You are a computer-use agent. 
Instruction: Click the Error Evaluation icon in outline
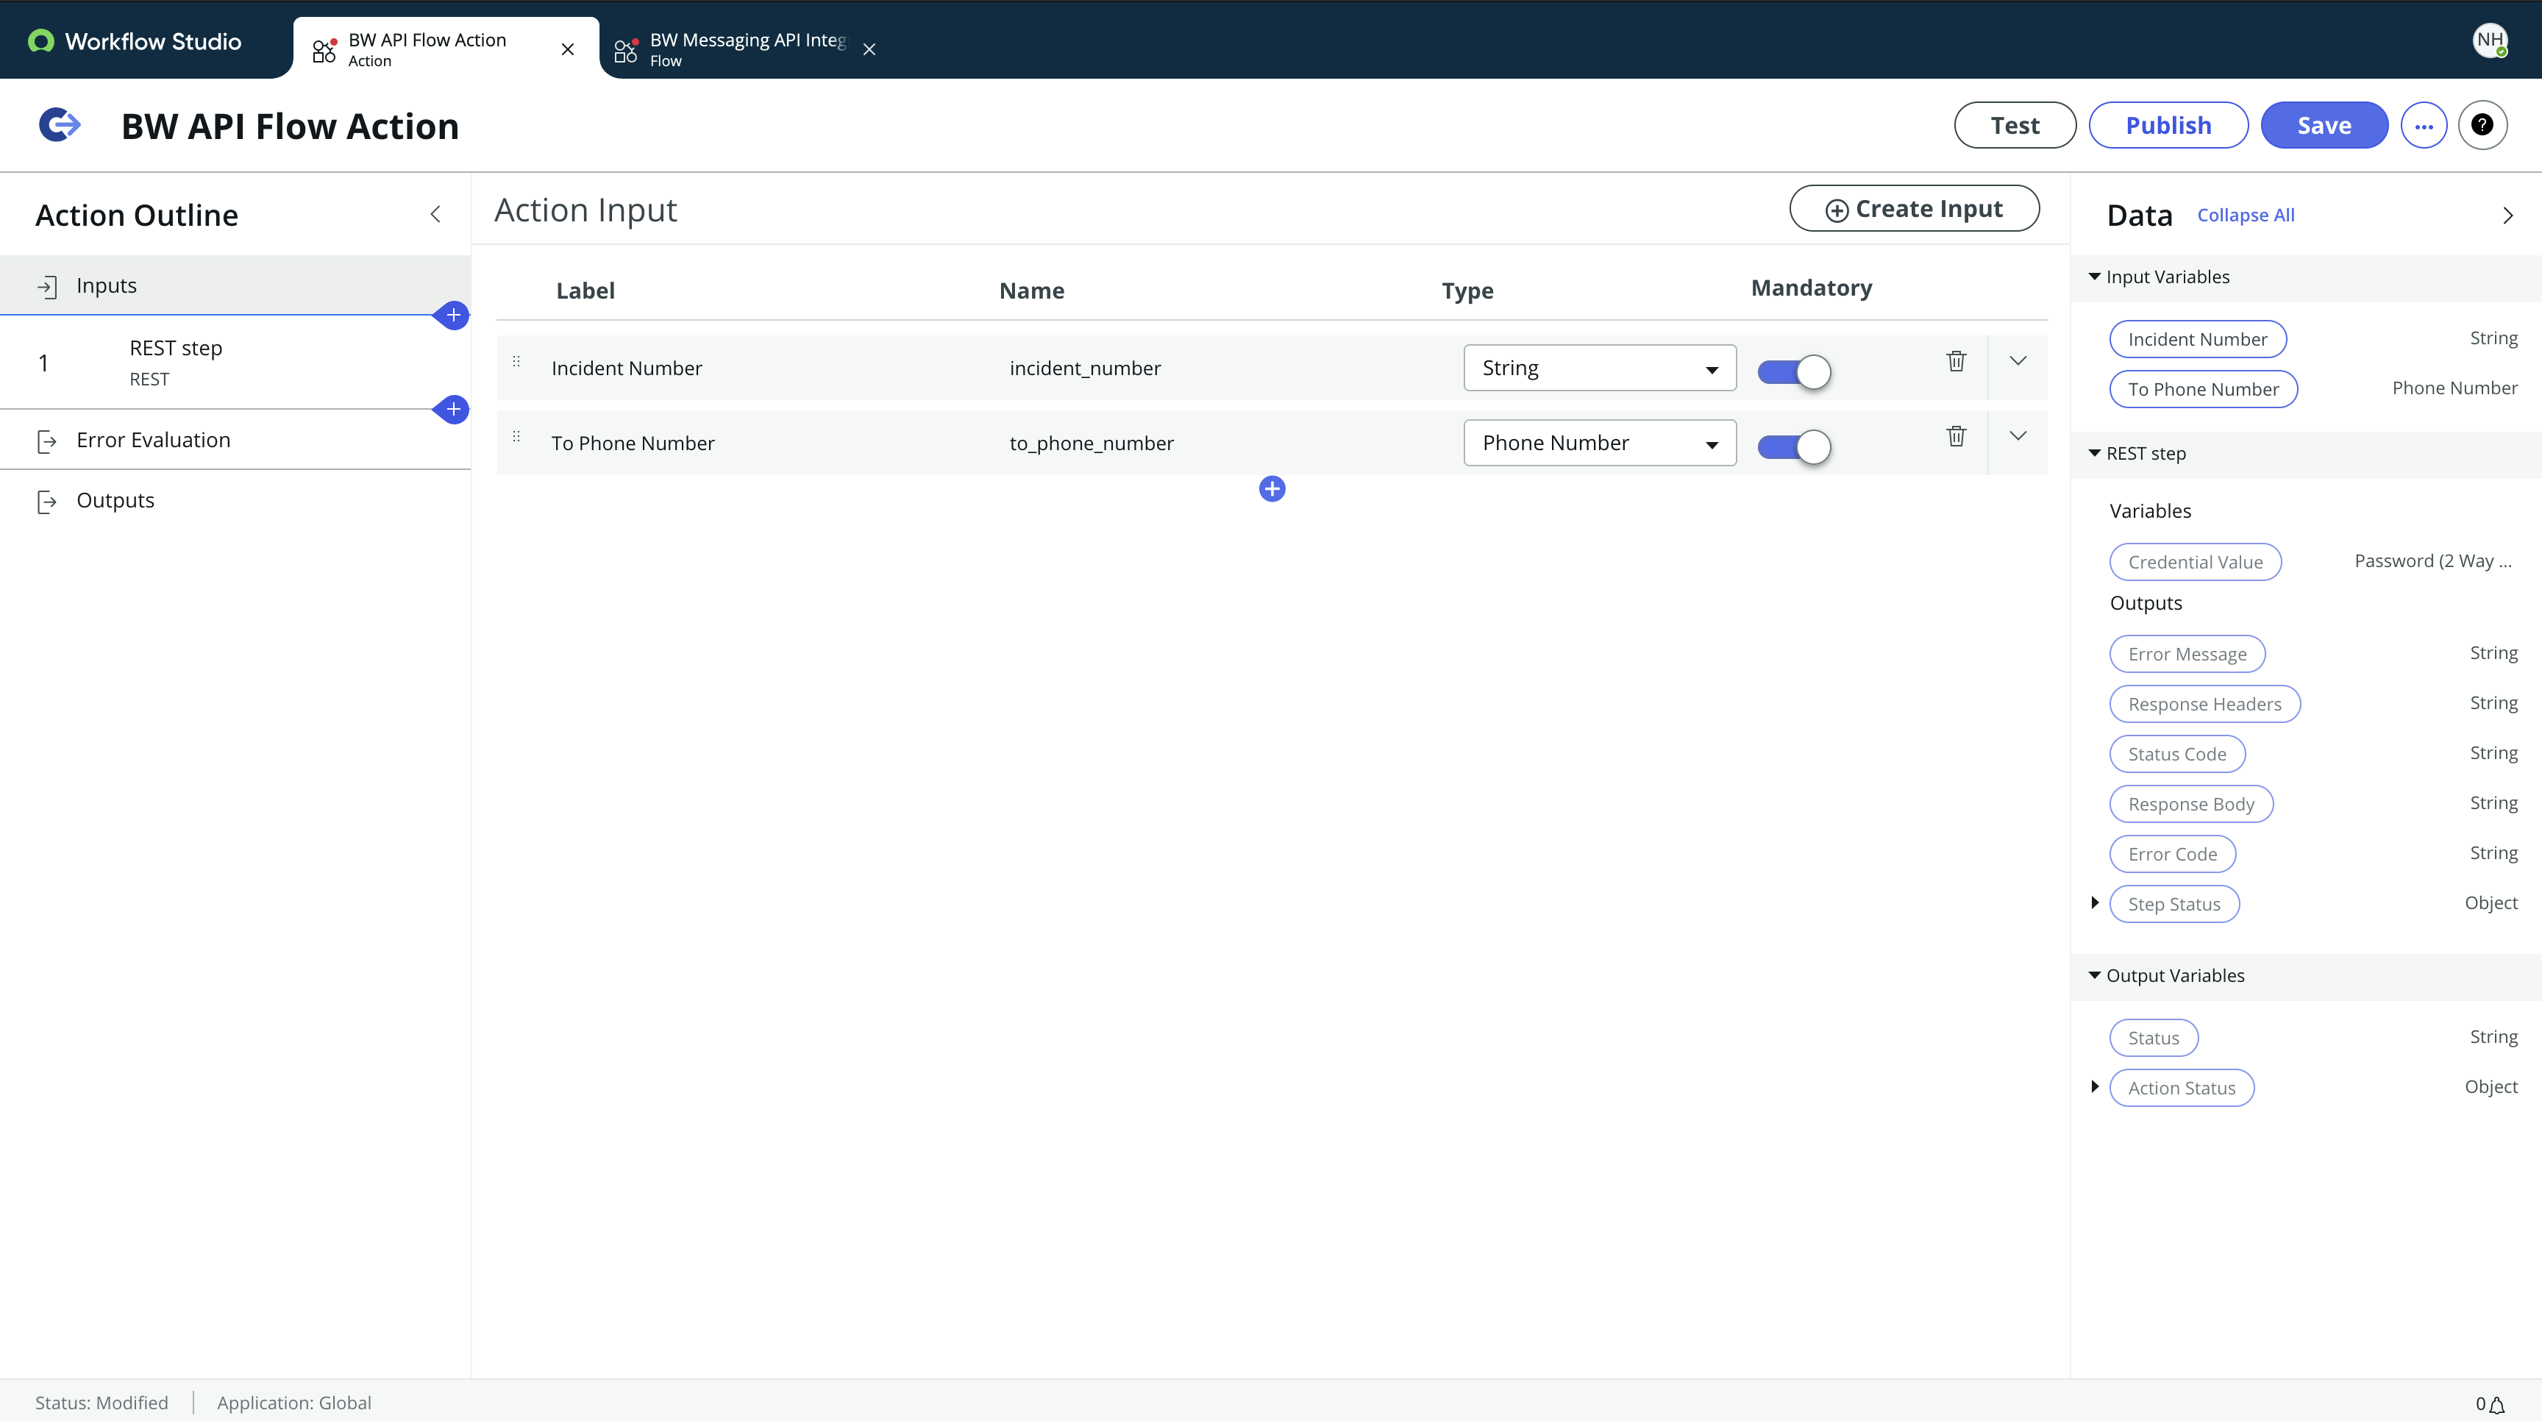pos(46,441)
